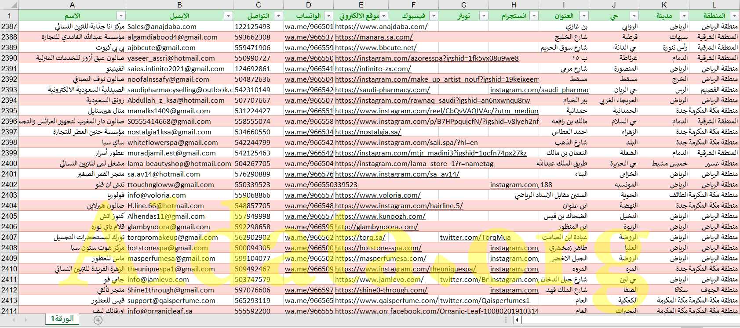
Task: Expand the مدينة column filter arrow
Action: 684,16
